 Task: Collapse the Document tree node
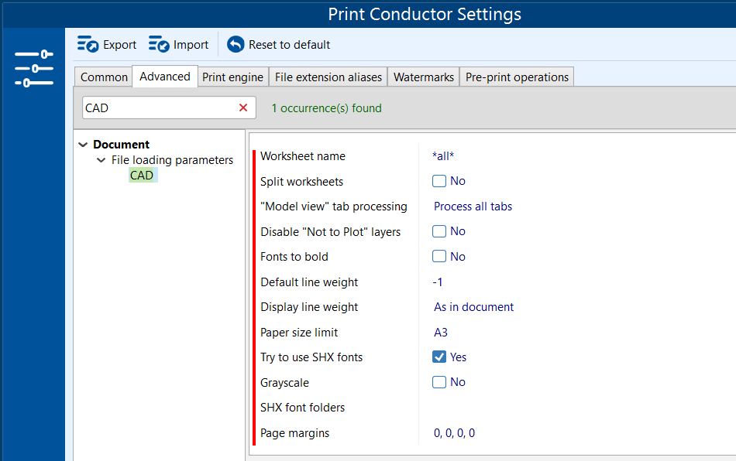(x=84, y=145)
